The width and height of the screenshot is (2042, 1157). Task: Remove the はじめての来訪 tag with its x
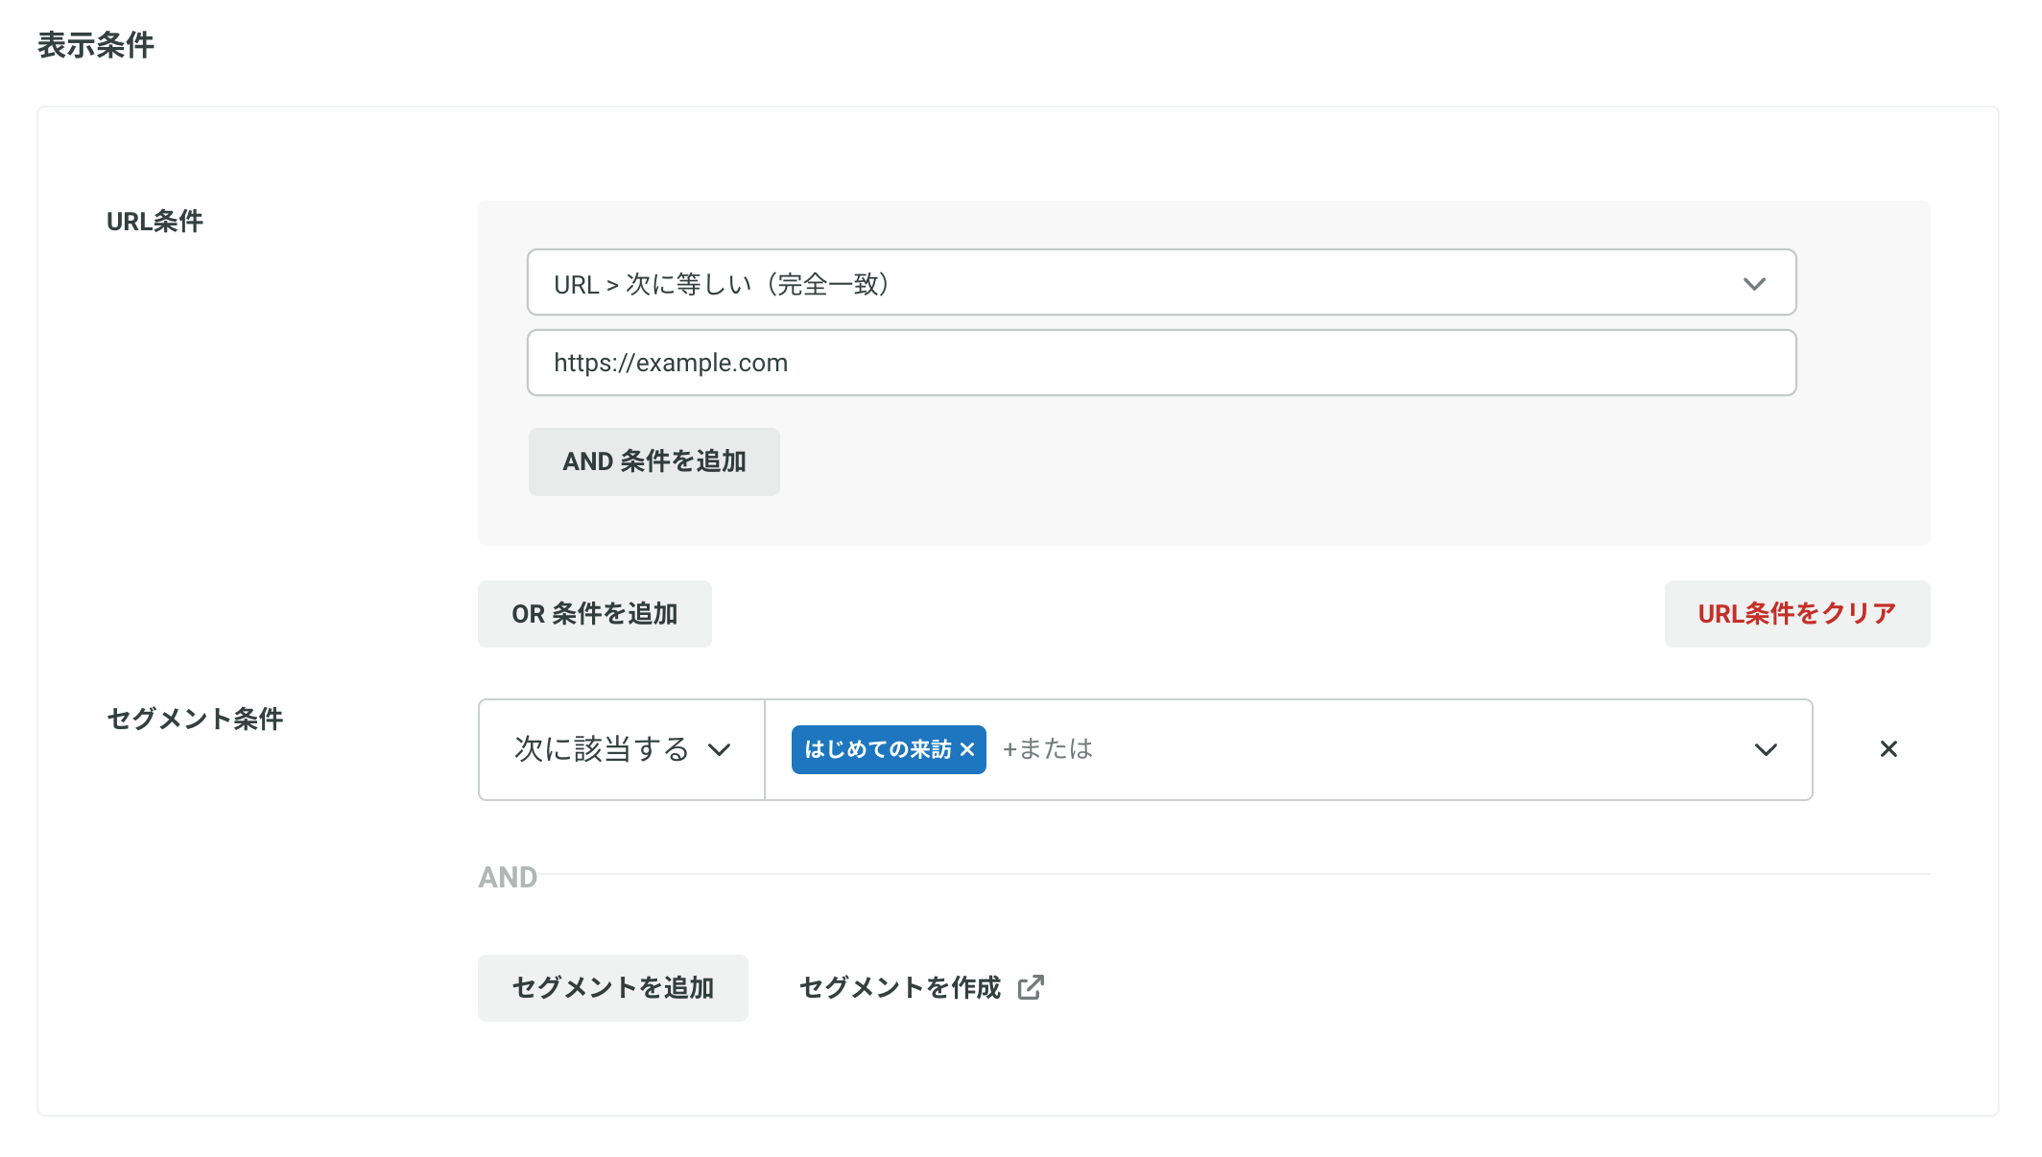967,749
